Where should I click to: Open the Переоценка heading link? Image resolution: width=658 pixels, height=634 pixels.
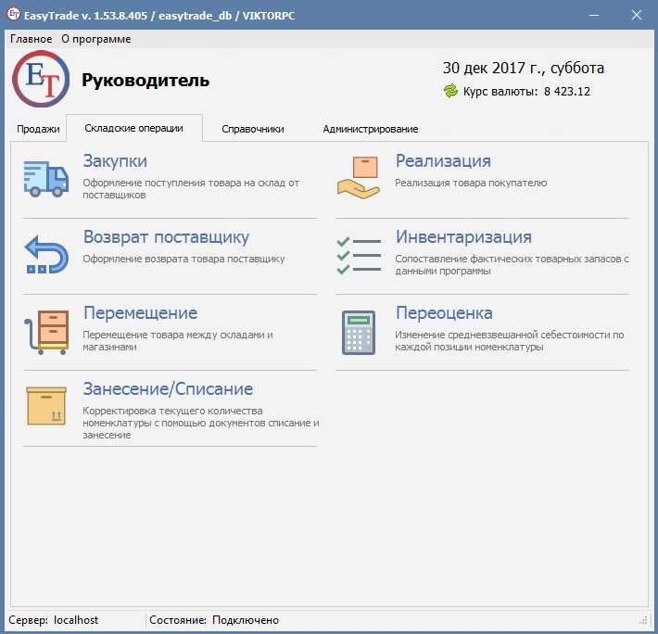click(x=445, y=313)
